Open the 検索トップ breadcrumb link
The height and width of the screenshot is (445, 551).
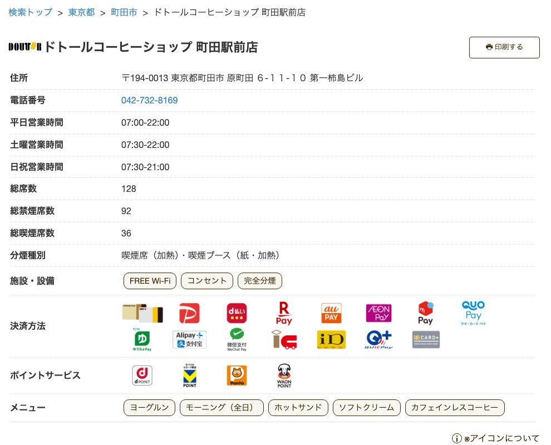(x=30, y=12)
